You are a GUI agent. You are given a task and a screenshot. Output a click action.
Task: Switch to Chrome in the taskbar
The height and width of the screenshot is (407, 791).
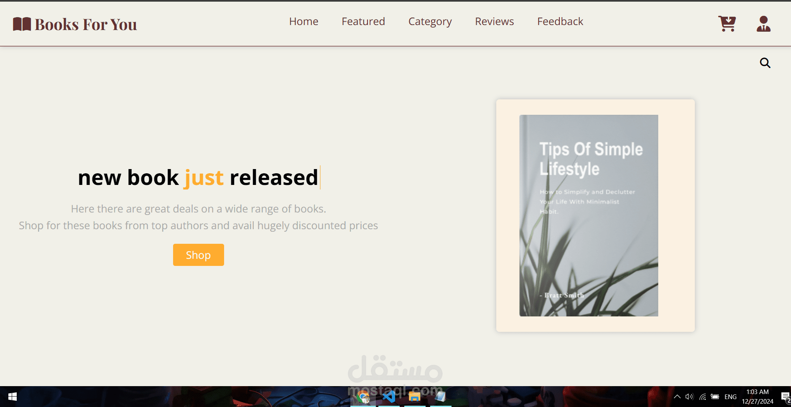click(x=363, y=397)
